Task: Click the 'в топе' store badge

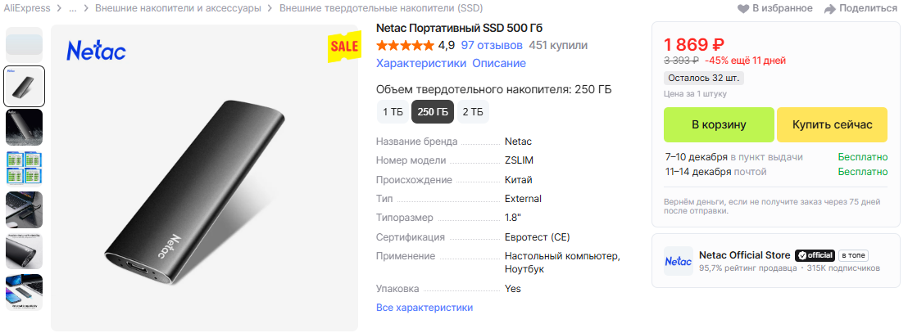Action: [x=854, y=254]
